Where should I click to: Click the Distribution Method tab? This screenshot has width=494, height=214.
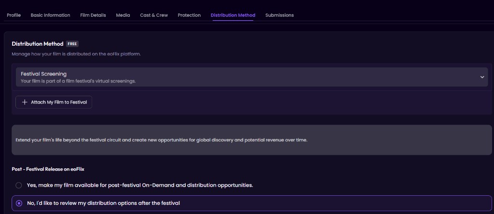(x=233, y=15)
